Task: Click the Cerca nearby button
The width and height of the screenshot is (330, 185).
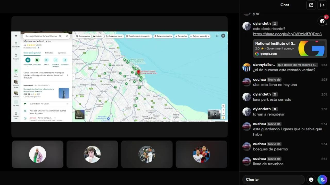Action: [x=46, y=61]
